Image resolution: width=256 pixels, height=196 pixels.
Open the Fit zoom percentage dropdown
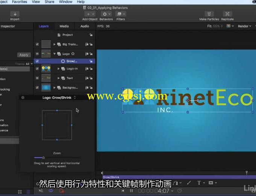pos(215,26)
